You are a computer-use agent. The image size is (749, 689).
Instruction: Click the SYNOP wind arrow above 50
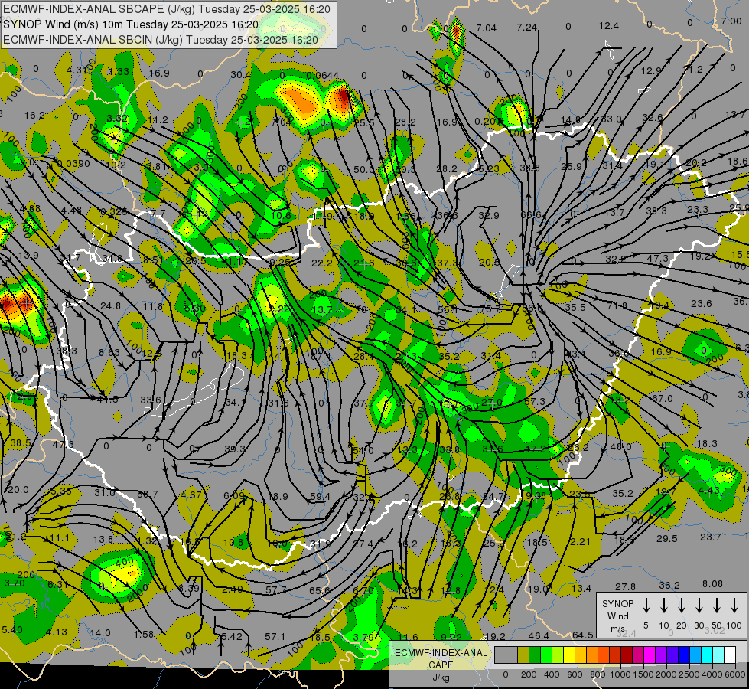[717, 606]
